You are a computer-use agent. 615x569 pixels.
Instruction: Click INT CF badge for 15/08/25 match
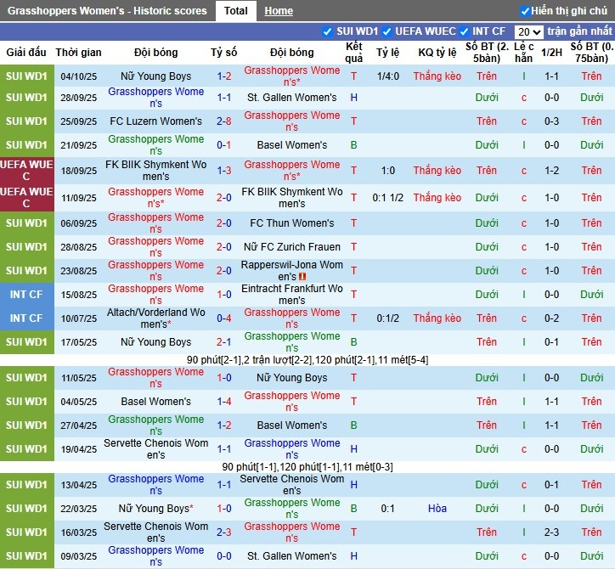coord(26,295)
